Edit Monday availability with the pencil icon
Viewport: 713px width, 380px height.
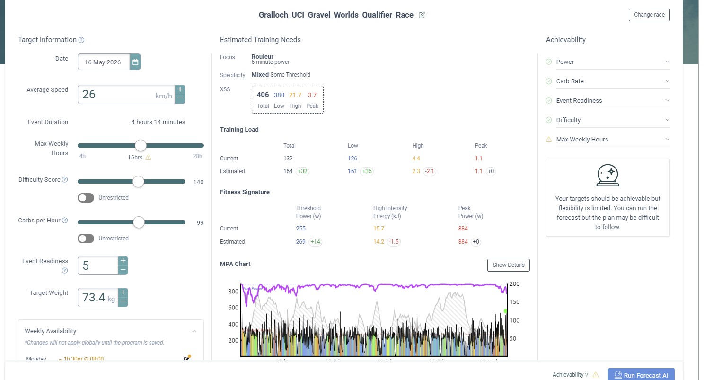pyautogui.click(x=187, y=359)
